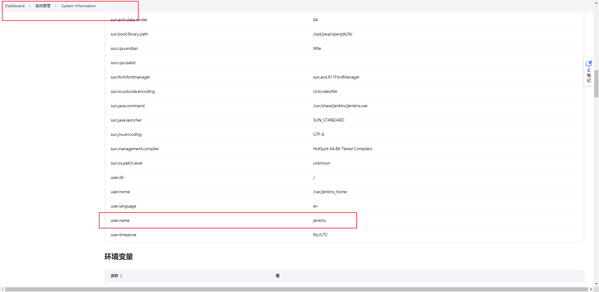Select value HotSpot 64-Bit Tiered Compilers
Viewport: 599px width, 292px height.
pyautogui.click(x=343, y=149)
